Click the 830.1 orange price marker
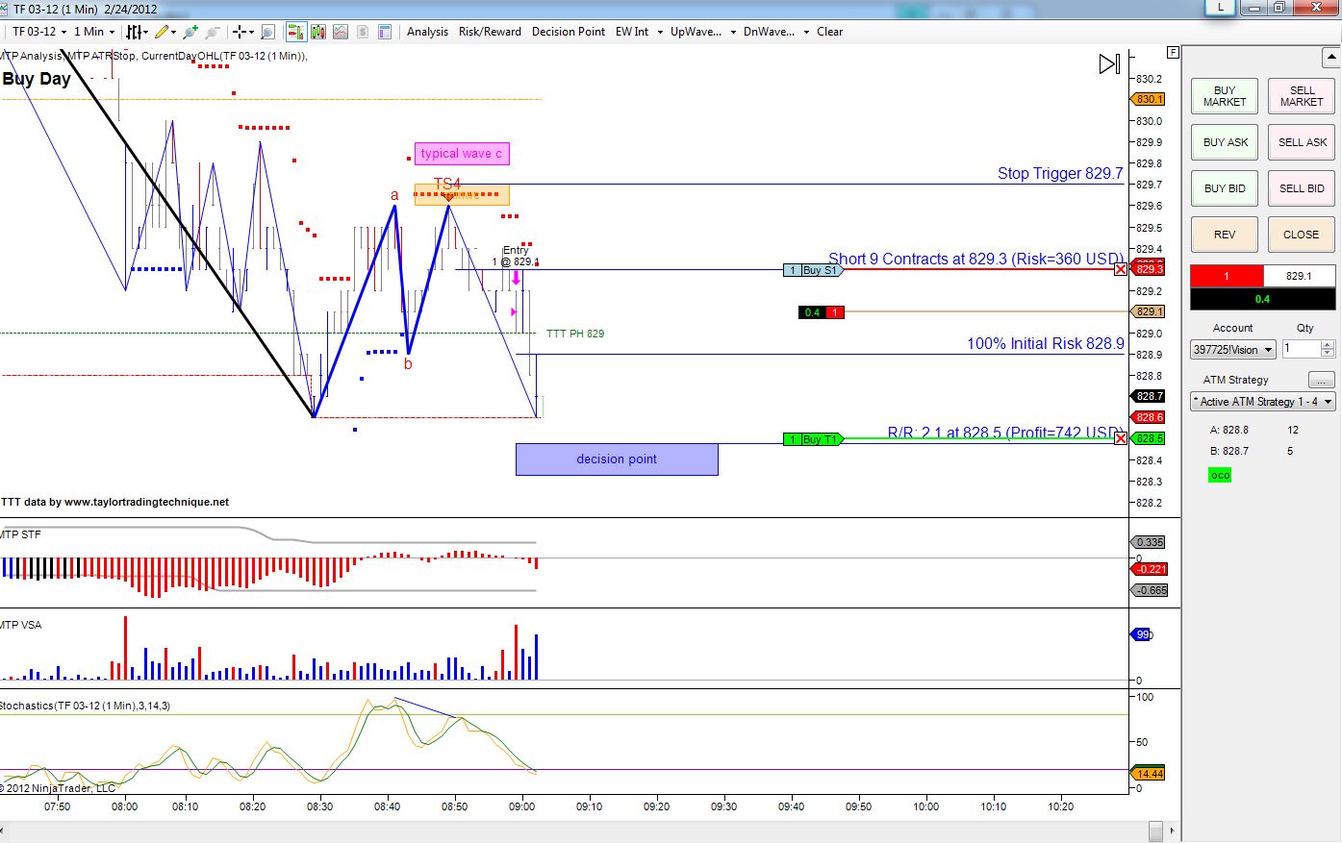1342x843 pixels. (x=1148, y=99)
